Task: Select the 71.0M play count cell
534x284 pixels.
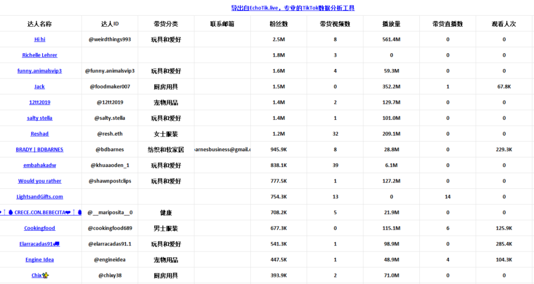Action: (x=391, y=276)
